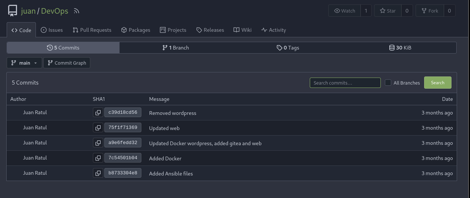Click the repository icon beside juan

click(x=13, y=11)
